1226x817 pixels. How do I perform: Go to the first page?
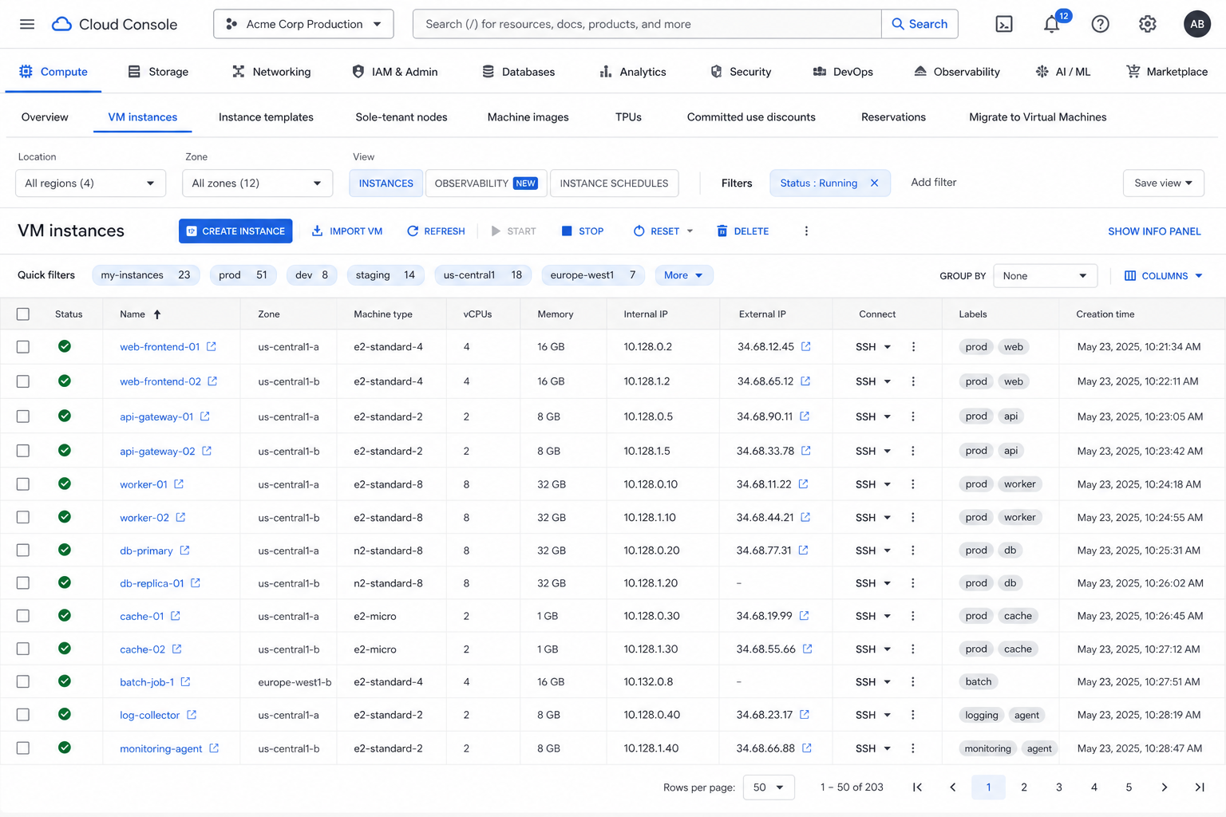tap(918, 787)
